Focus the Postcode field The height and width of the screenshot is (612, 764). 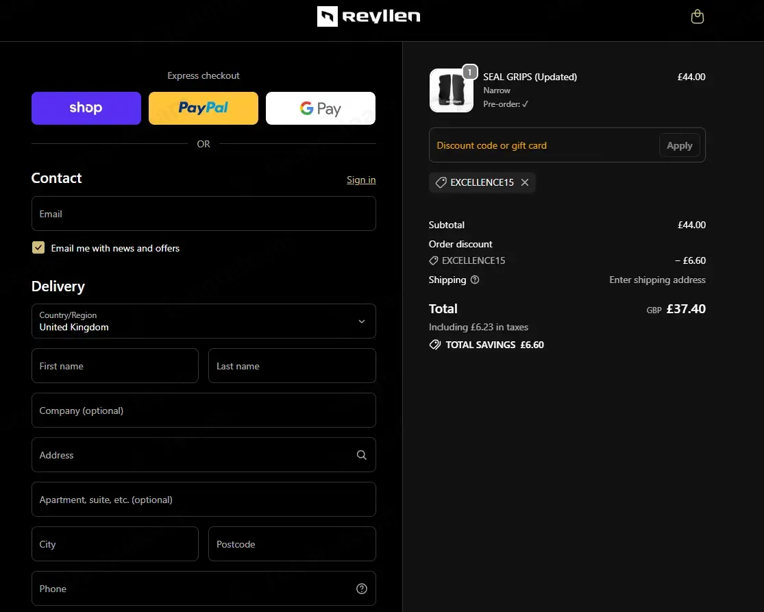tap(292, 543)
